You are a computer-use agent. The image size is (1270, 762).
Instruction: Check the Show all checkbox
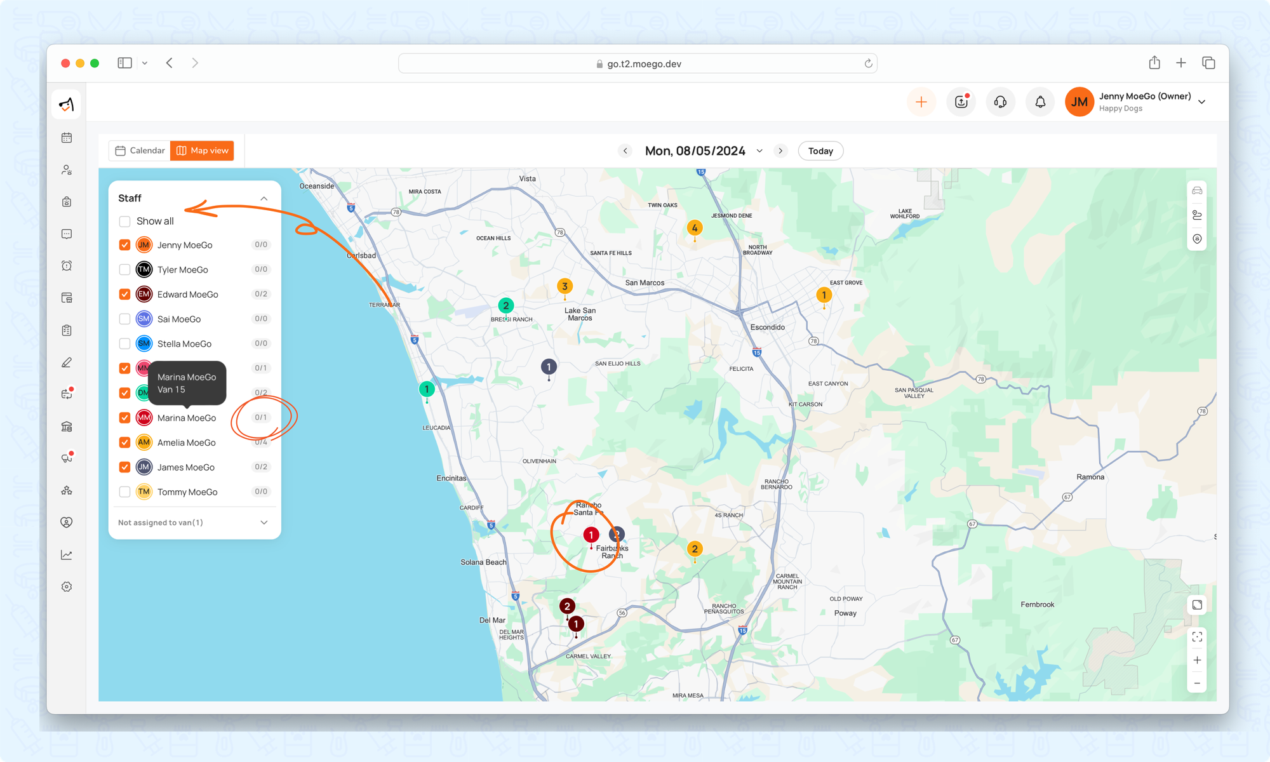pos(125,221)
